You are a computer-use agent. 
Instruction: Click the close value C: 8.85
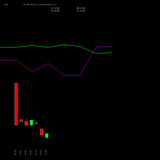tap(55, 8)
